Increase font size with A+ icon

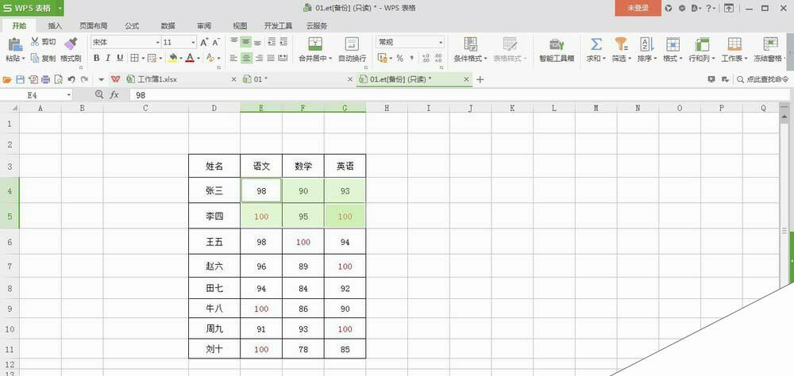(x=204, y=42)
